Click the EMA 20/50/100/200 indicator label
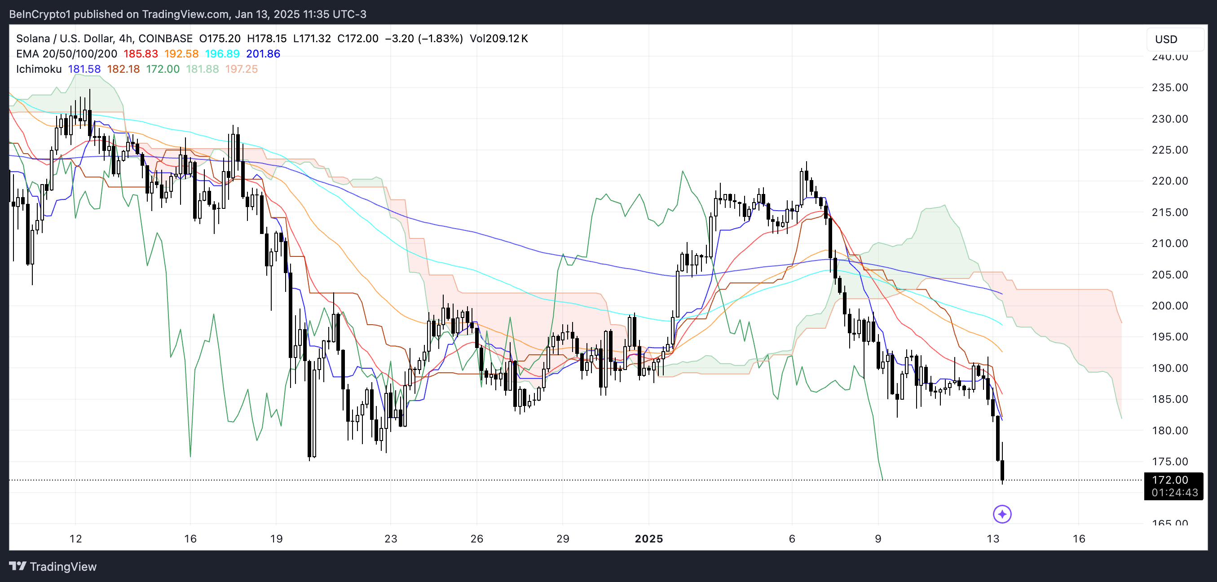Image resolution: width=1217 pixels, height=582 pixels. pos(66,54)
